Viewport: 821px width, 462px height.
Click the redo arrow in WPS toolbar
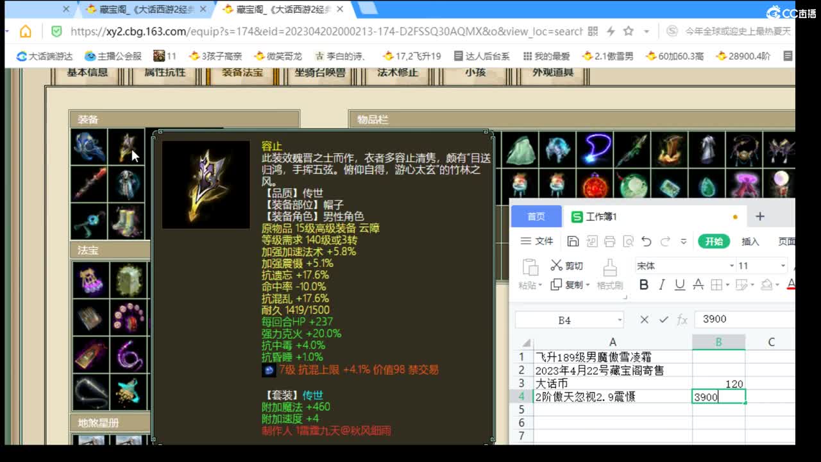665,241
